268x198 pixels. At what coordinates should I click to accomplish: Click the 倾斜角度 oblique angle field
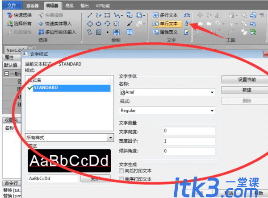(x=189, y=151)
